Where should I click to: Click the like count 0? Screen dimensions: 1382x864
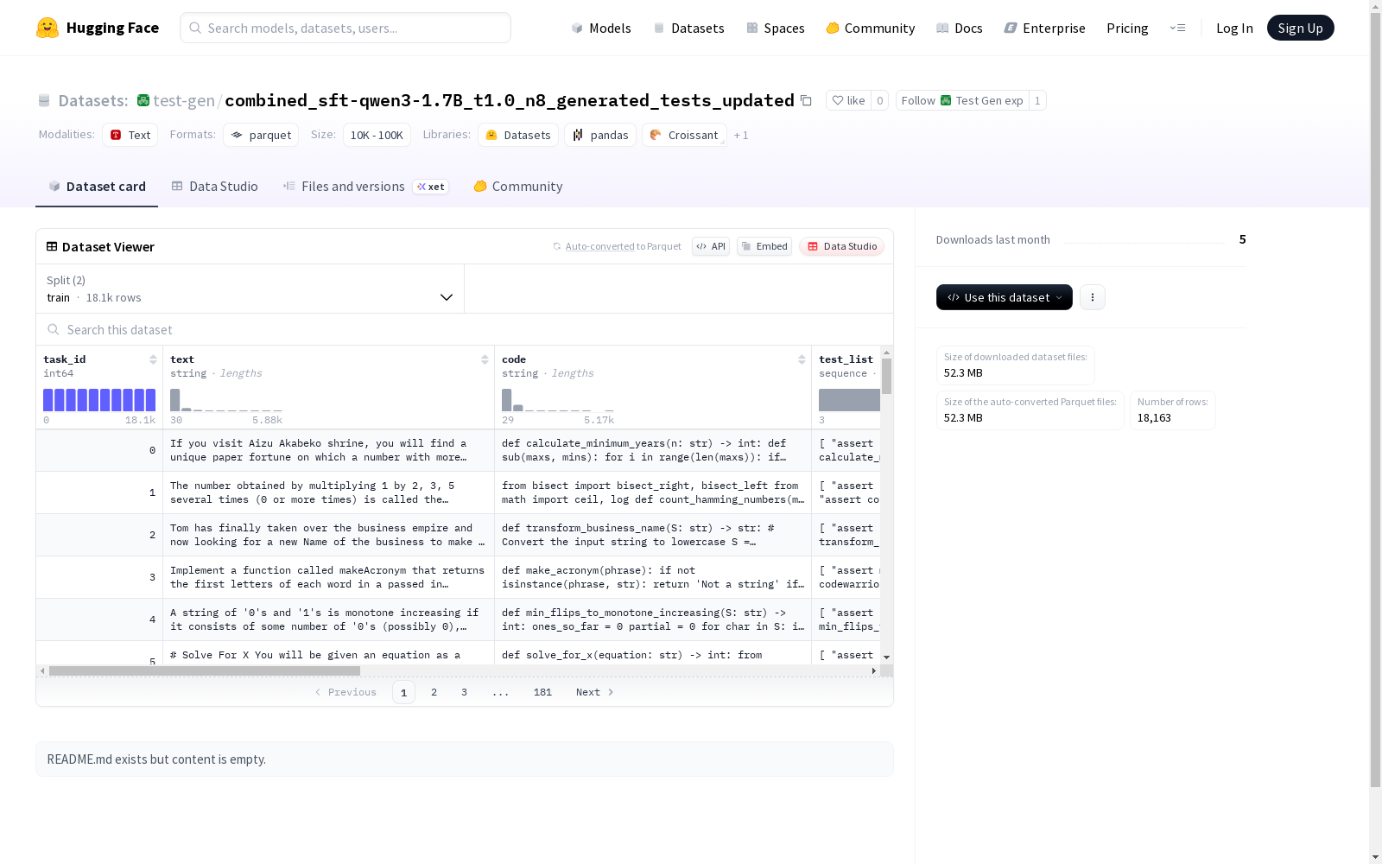click(x=879, y=100)
